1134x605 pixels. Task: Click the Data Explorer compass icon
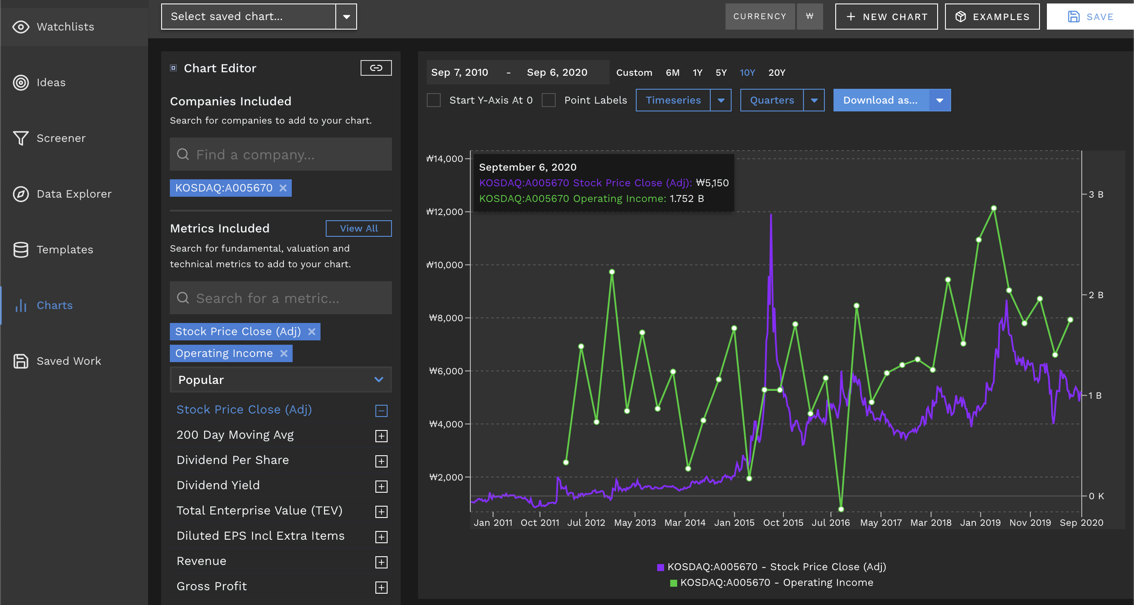click(x=21, y=194)
